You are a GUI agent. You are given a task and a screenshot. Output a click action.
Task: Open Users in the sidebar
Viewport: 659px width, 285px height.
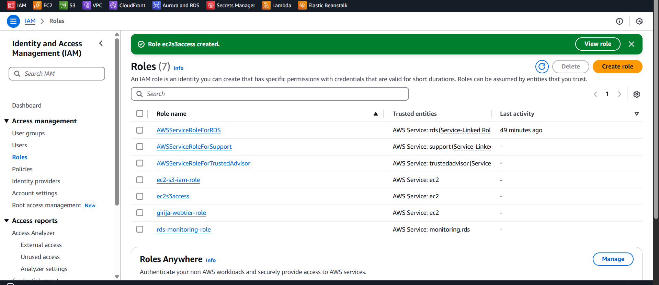[20, 145]
